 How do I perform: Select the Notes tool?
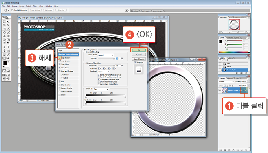pyautogui.click(x=4, y=55)
